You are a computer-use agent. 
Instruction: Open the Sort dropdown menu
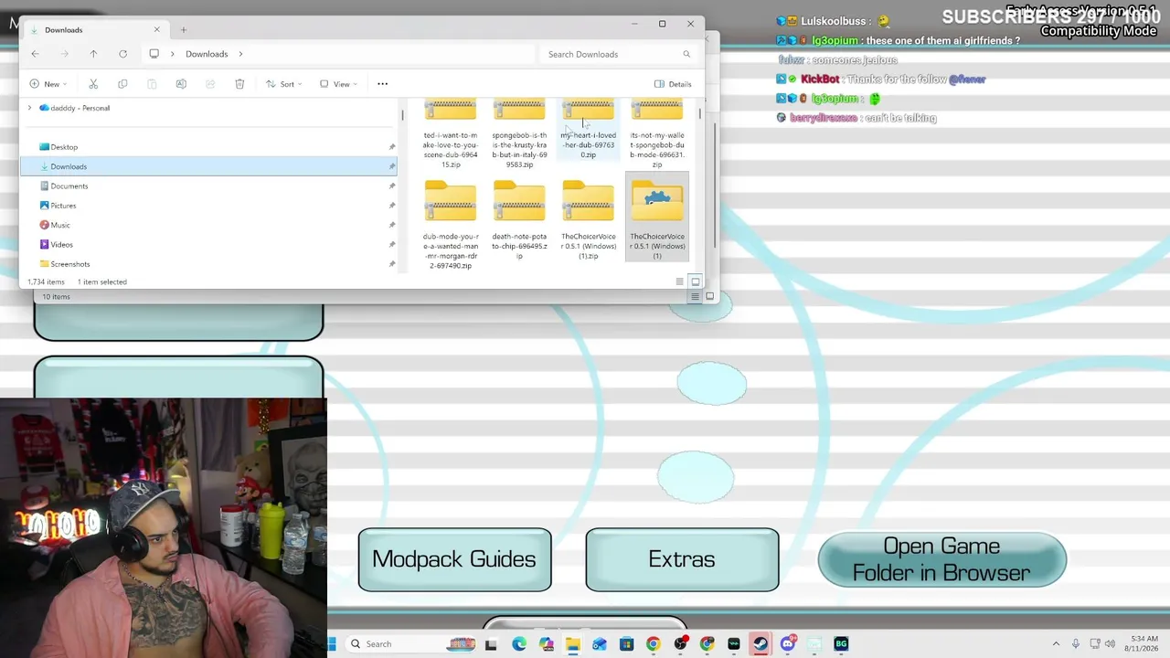click(x=283, y=84)
